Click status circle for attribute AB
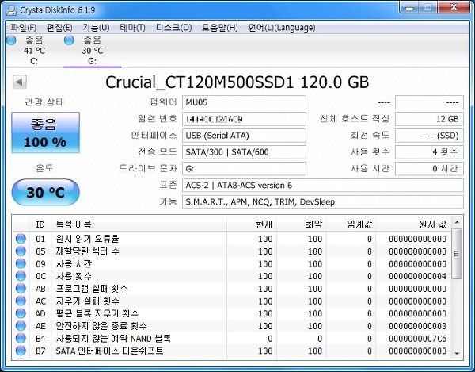The height and width of the screenshot is (372, 475). 21,289
